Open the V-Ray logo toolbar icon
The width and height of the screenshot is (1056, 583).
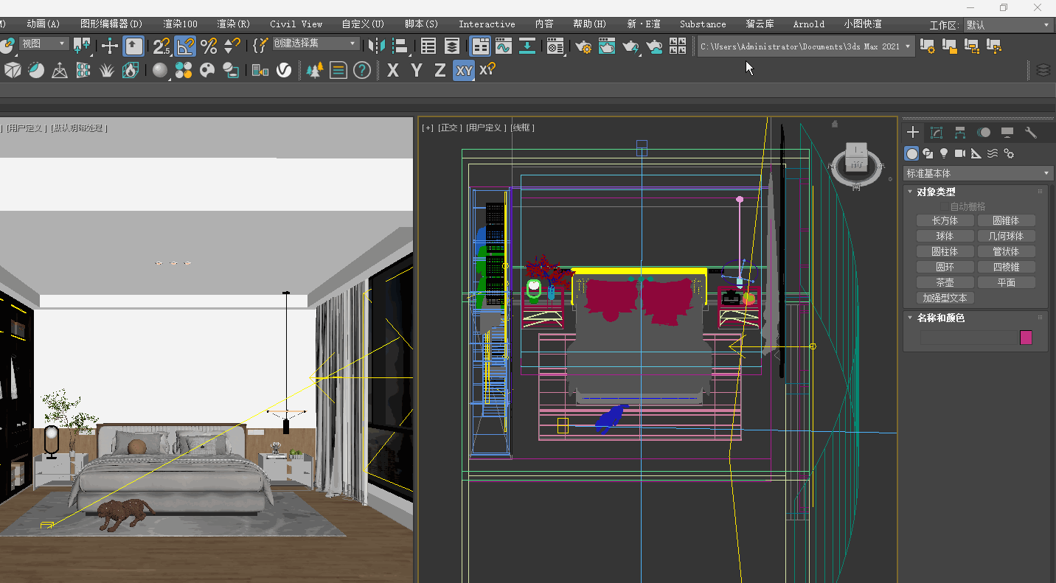coord(284,71)
